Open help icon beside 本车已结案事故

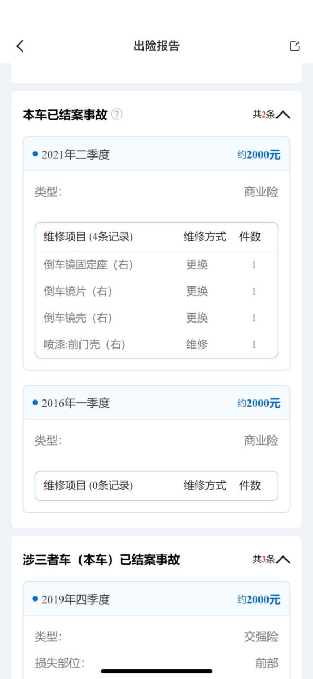117,114
